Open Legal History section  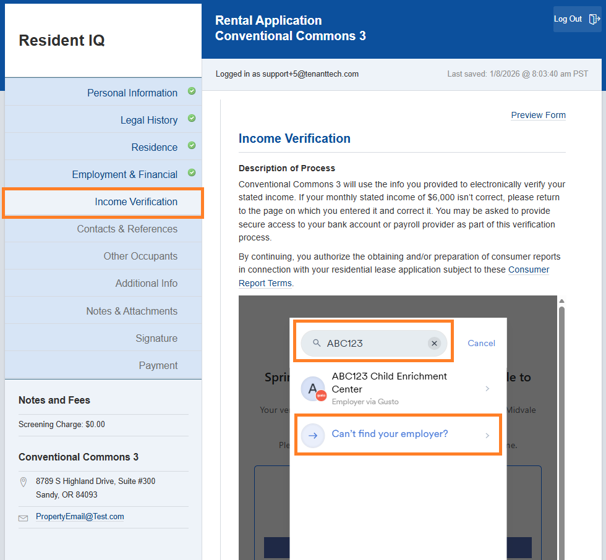point(149,120)
